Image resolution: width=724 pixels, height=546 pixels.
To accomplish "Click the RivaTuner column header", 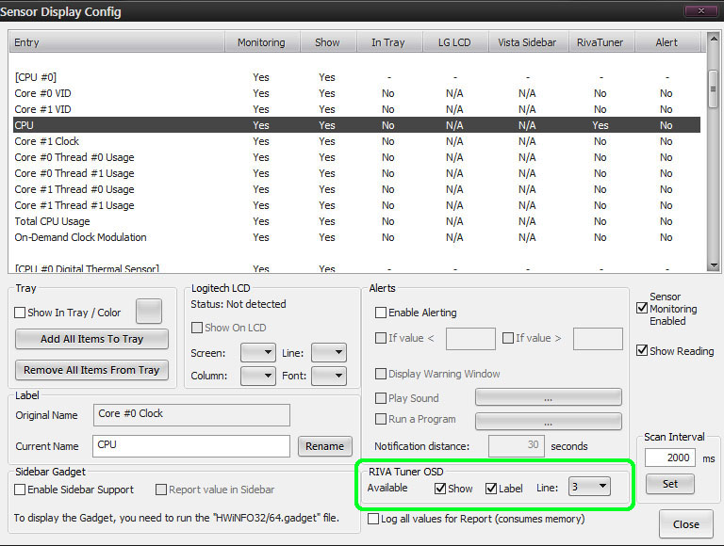I will pos(600,42).
